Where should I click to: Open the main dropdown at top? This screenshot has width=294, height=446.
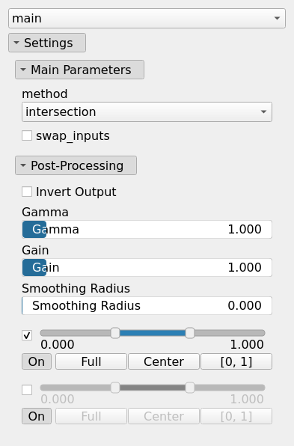(x=147, y=18)
